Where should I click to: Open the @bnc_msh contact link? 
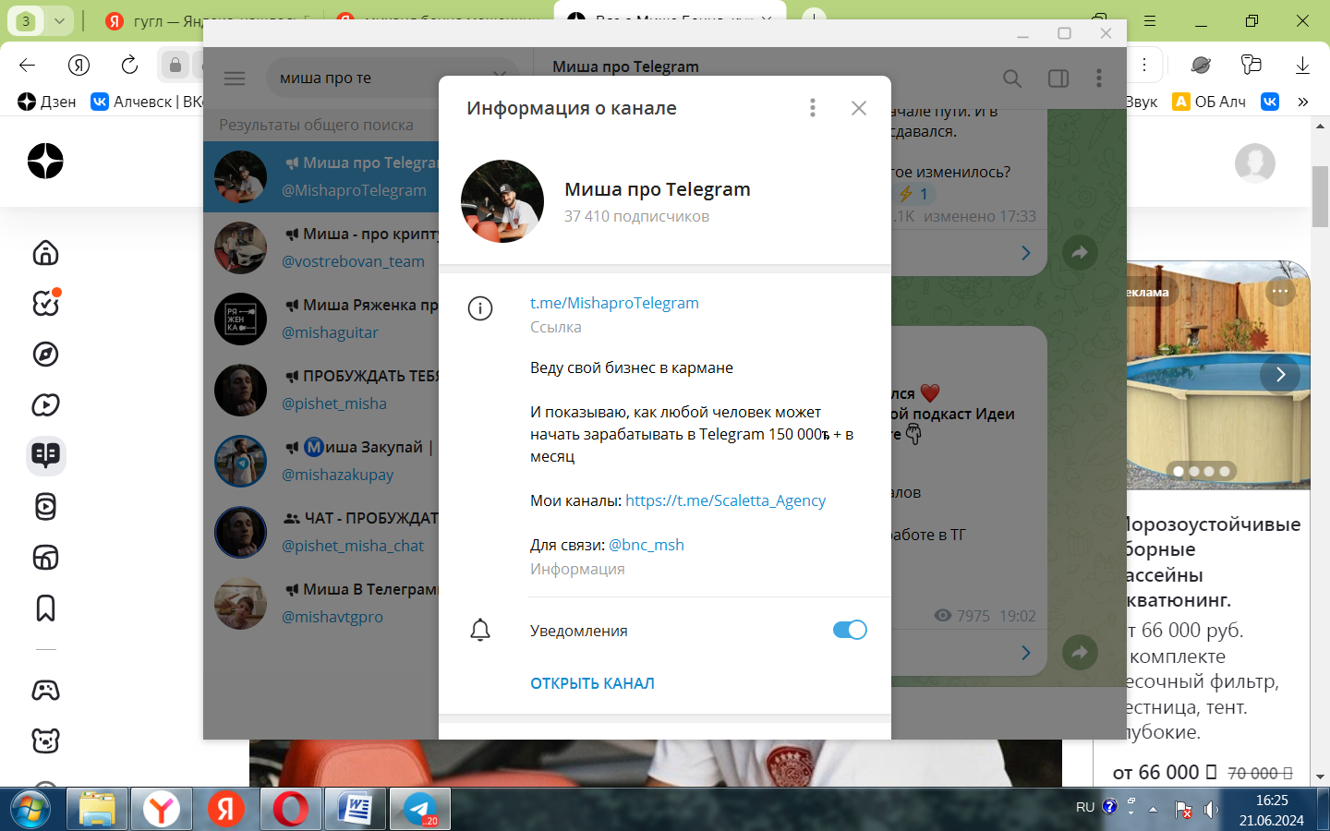pyautogui.click(x=647, y=545)
